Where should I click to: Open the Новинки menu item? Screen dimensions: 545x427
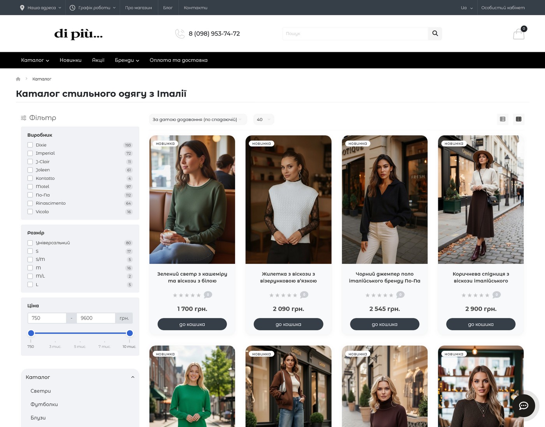70,60
